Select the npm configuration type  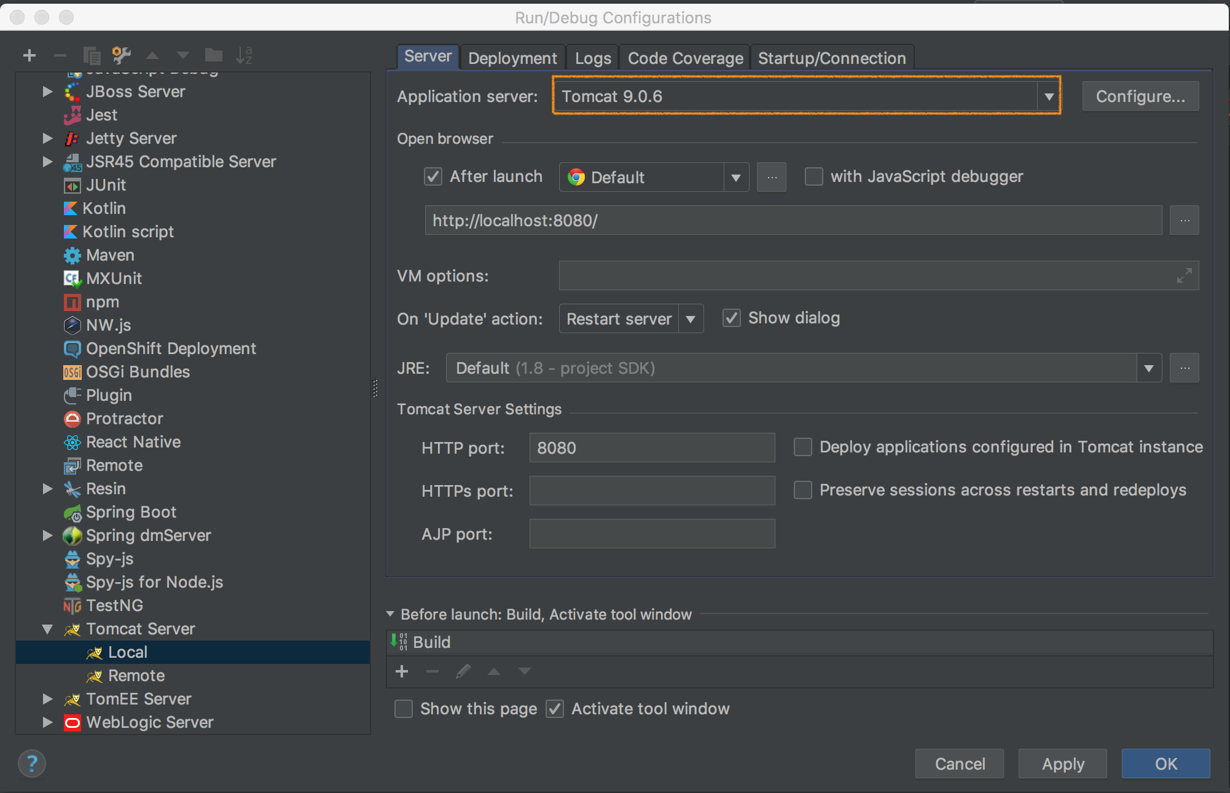[x=102, y=302]
